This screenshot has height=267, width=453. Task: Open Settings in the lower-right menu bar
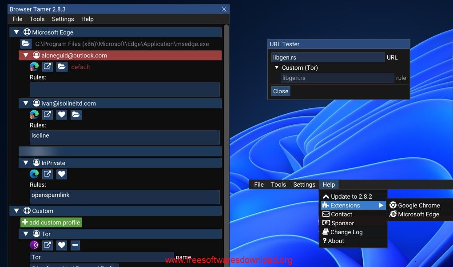point(304,184)
